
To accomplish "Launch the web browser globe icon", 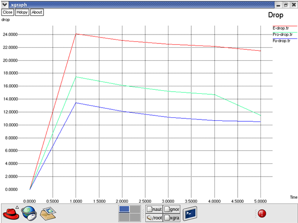I will click(x=29, y=213).
